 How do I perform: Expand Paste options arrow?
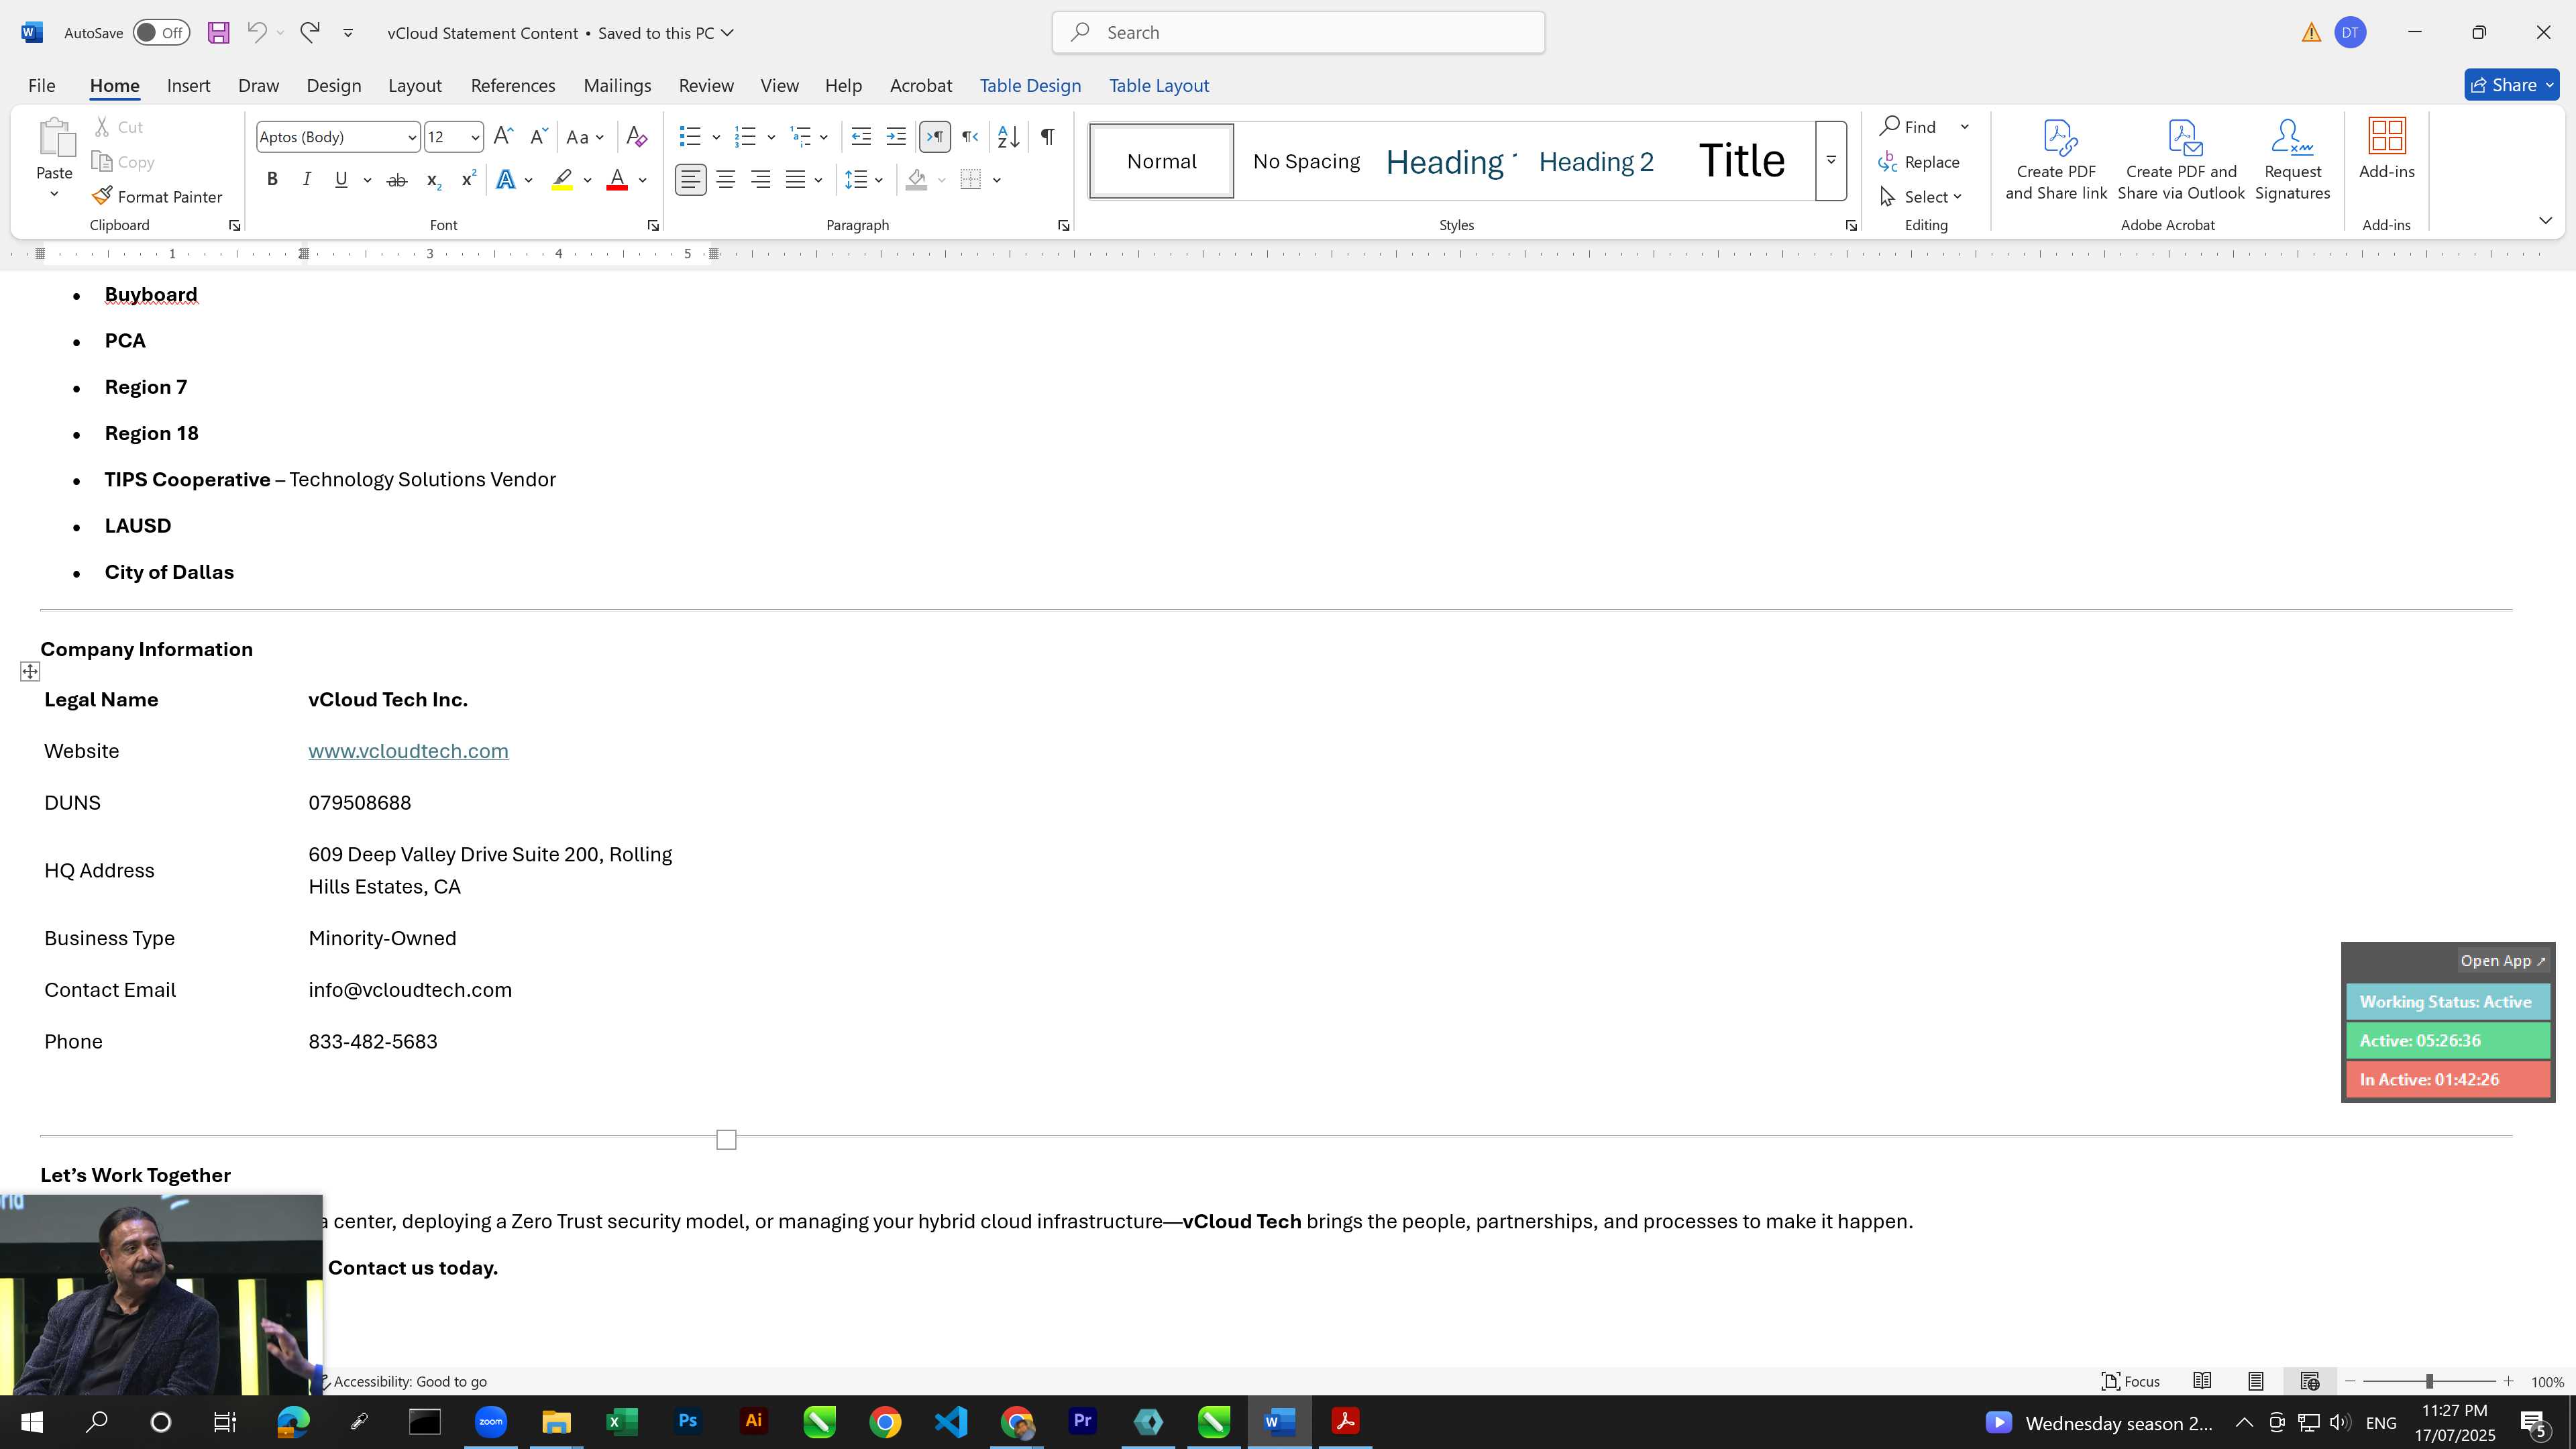tap(54, 194)
